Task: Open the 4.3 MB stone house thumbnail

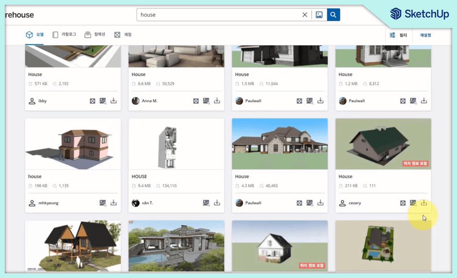Action: point(280,144)
